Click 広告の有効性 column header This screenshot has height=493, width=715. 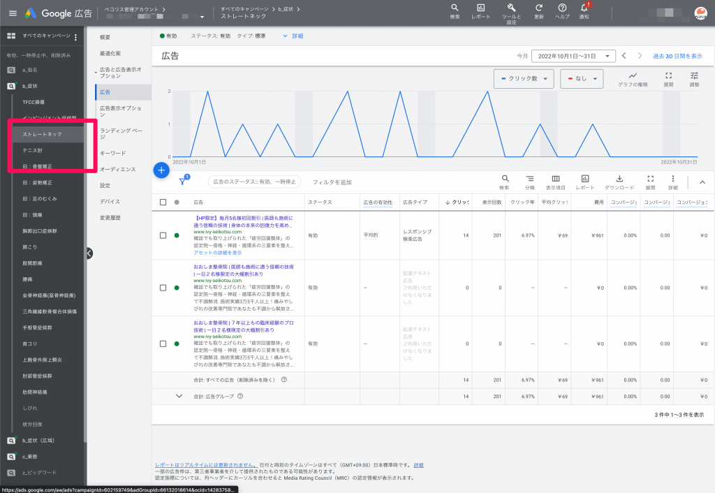coord(378,202)
